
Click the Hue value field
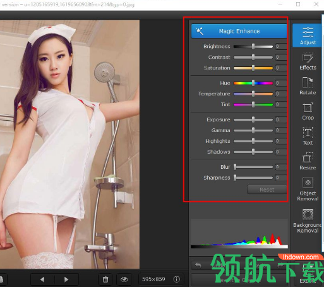(x=281, y=83)
